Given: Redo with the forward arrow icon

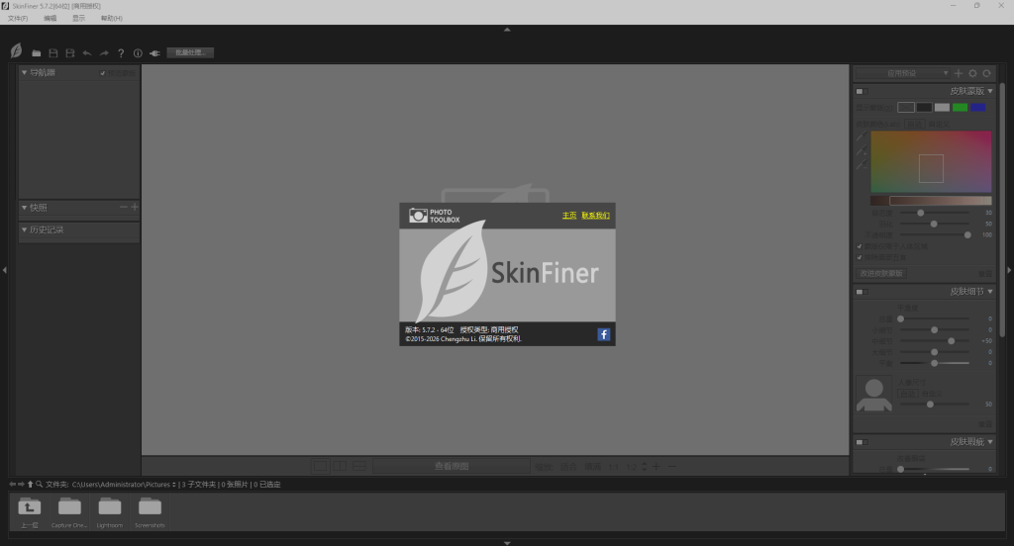Looking at the screenshot, I should (x=104, y=53).
